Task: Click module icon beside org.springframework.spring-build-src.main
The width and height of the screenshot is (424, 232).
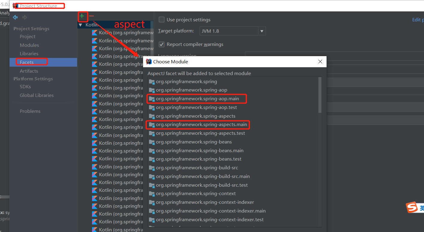Action: click(x=152, y=176)
